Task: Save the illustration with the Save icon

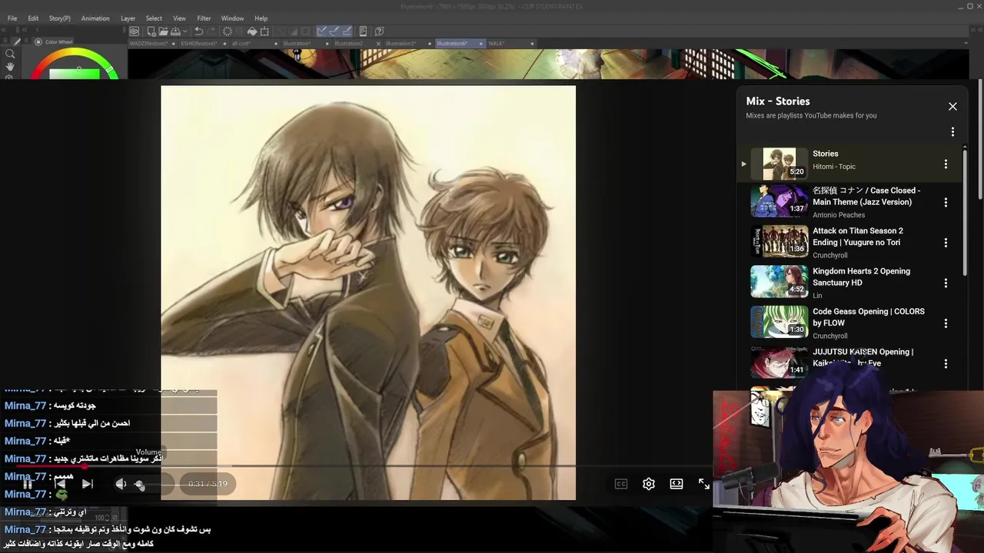Action: pyautogui.click(x=175, y=31)
